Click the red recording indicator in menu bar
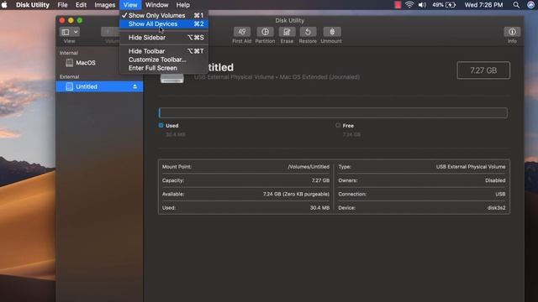The height and width of the screenshot is (302, 538). point(398,5)
